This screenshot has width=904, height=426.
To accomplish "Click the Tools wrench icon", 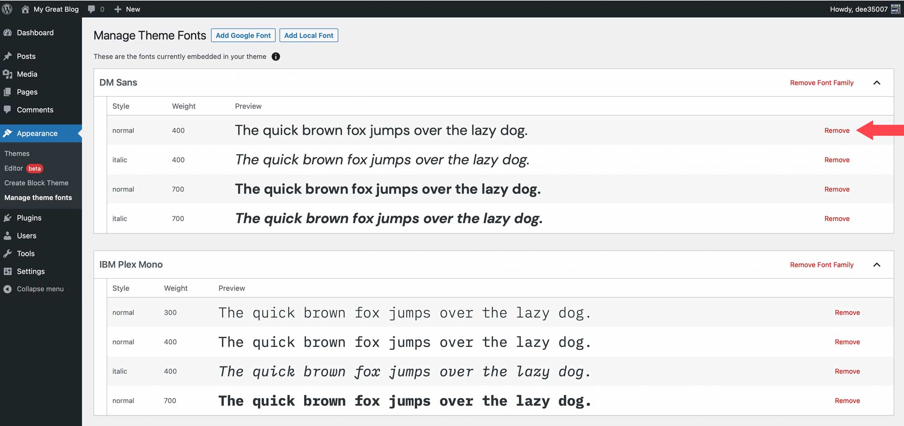I will pyautogui.click(x=8, y=253).
